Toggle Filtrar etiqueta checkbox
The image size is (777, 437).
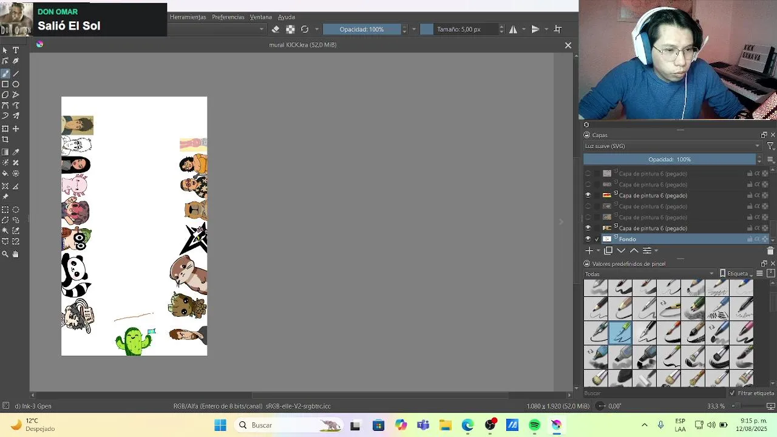point(733,393)
